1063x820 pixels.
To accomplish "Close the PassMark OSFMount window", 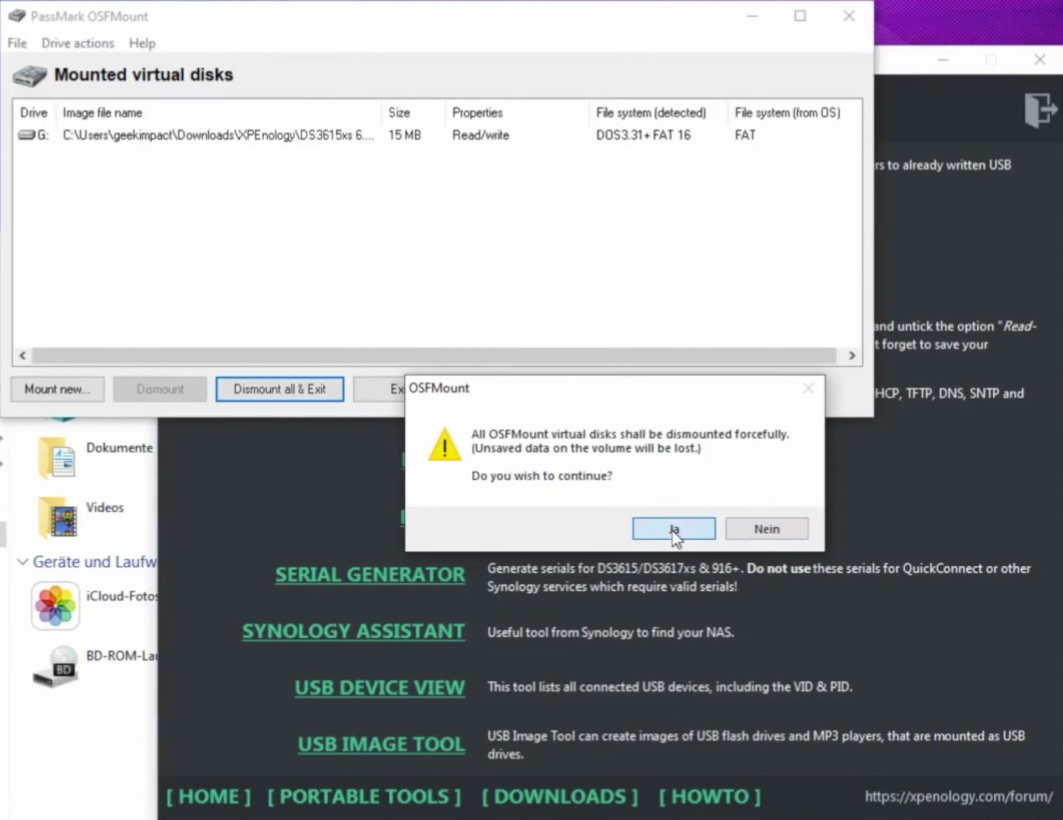I will point(849,16).
